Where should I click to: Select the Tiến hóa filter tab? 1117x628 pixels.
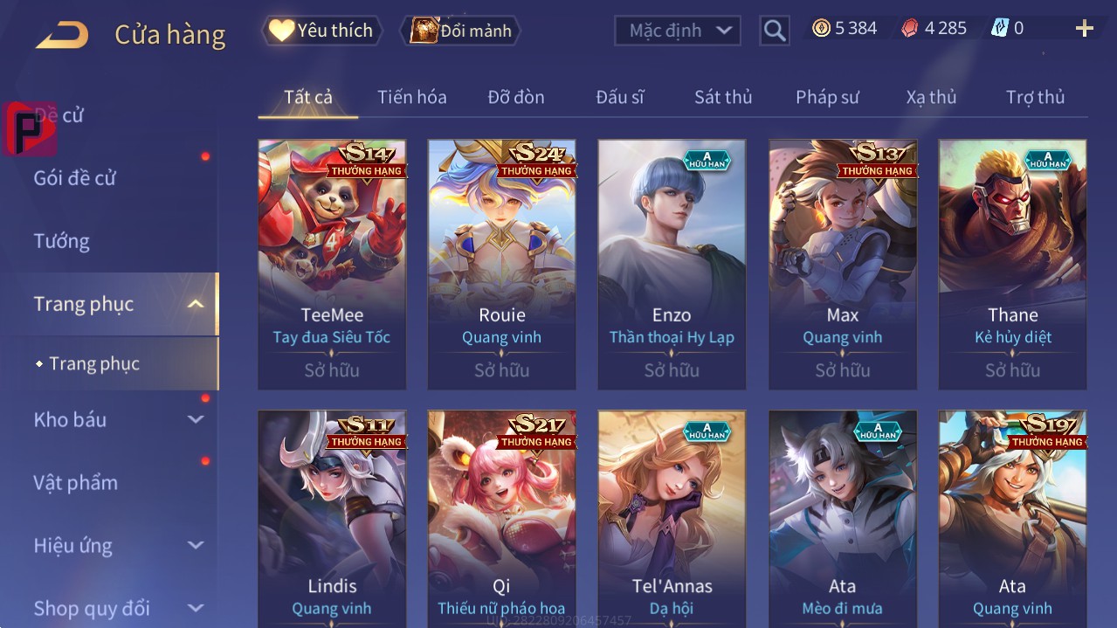pos(412,97)
